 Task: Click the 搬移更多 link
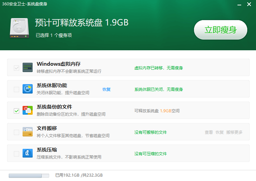[x=234, y=132]
